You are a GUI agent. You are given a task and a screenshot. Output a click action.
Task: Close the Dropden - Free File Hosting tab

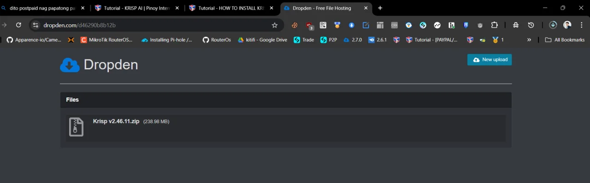pos(366,8)
